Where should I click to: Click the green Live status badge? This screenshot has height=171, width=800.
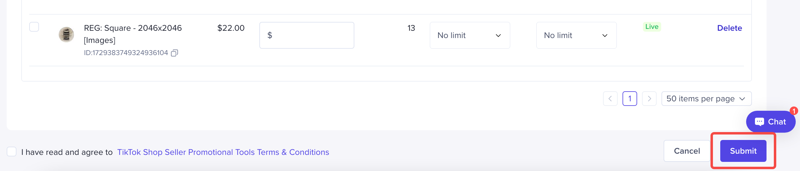click(651, 27)
